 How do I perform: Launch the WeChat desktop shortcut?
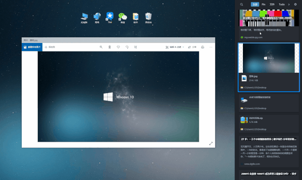coord(123,18)
